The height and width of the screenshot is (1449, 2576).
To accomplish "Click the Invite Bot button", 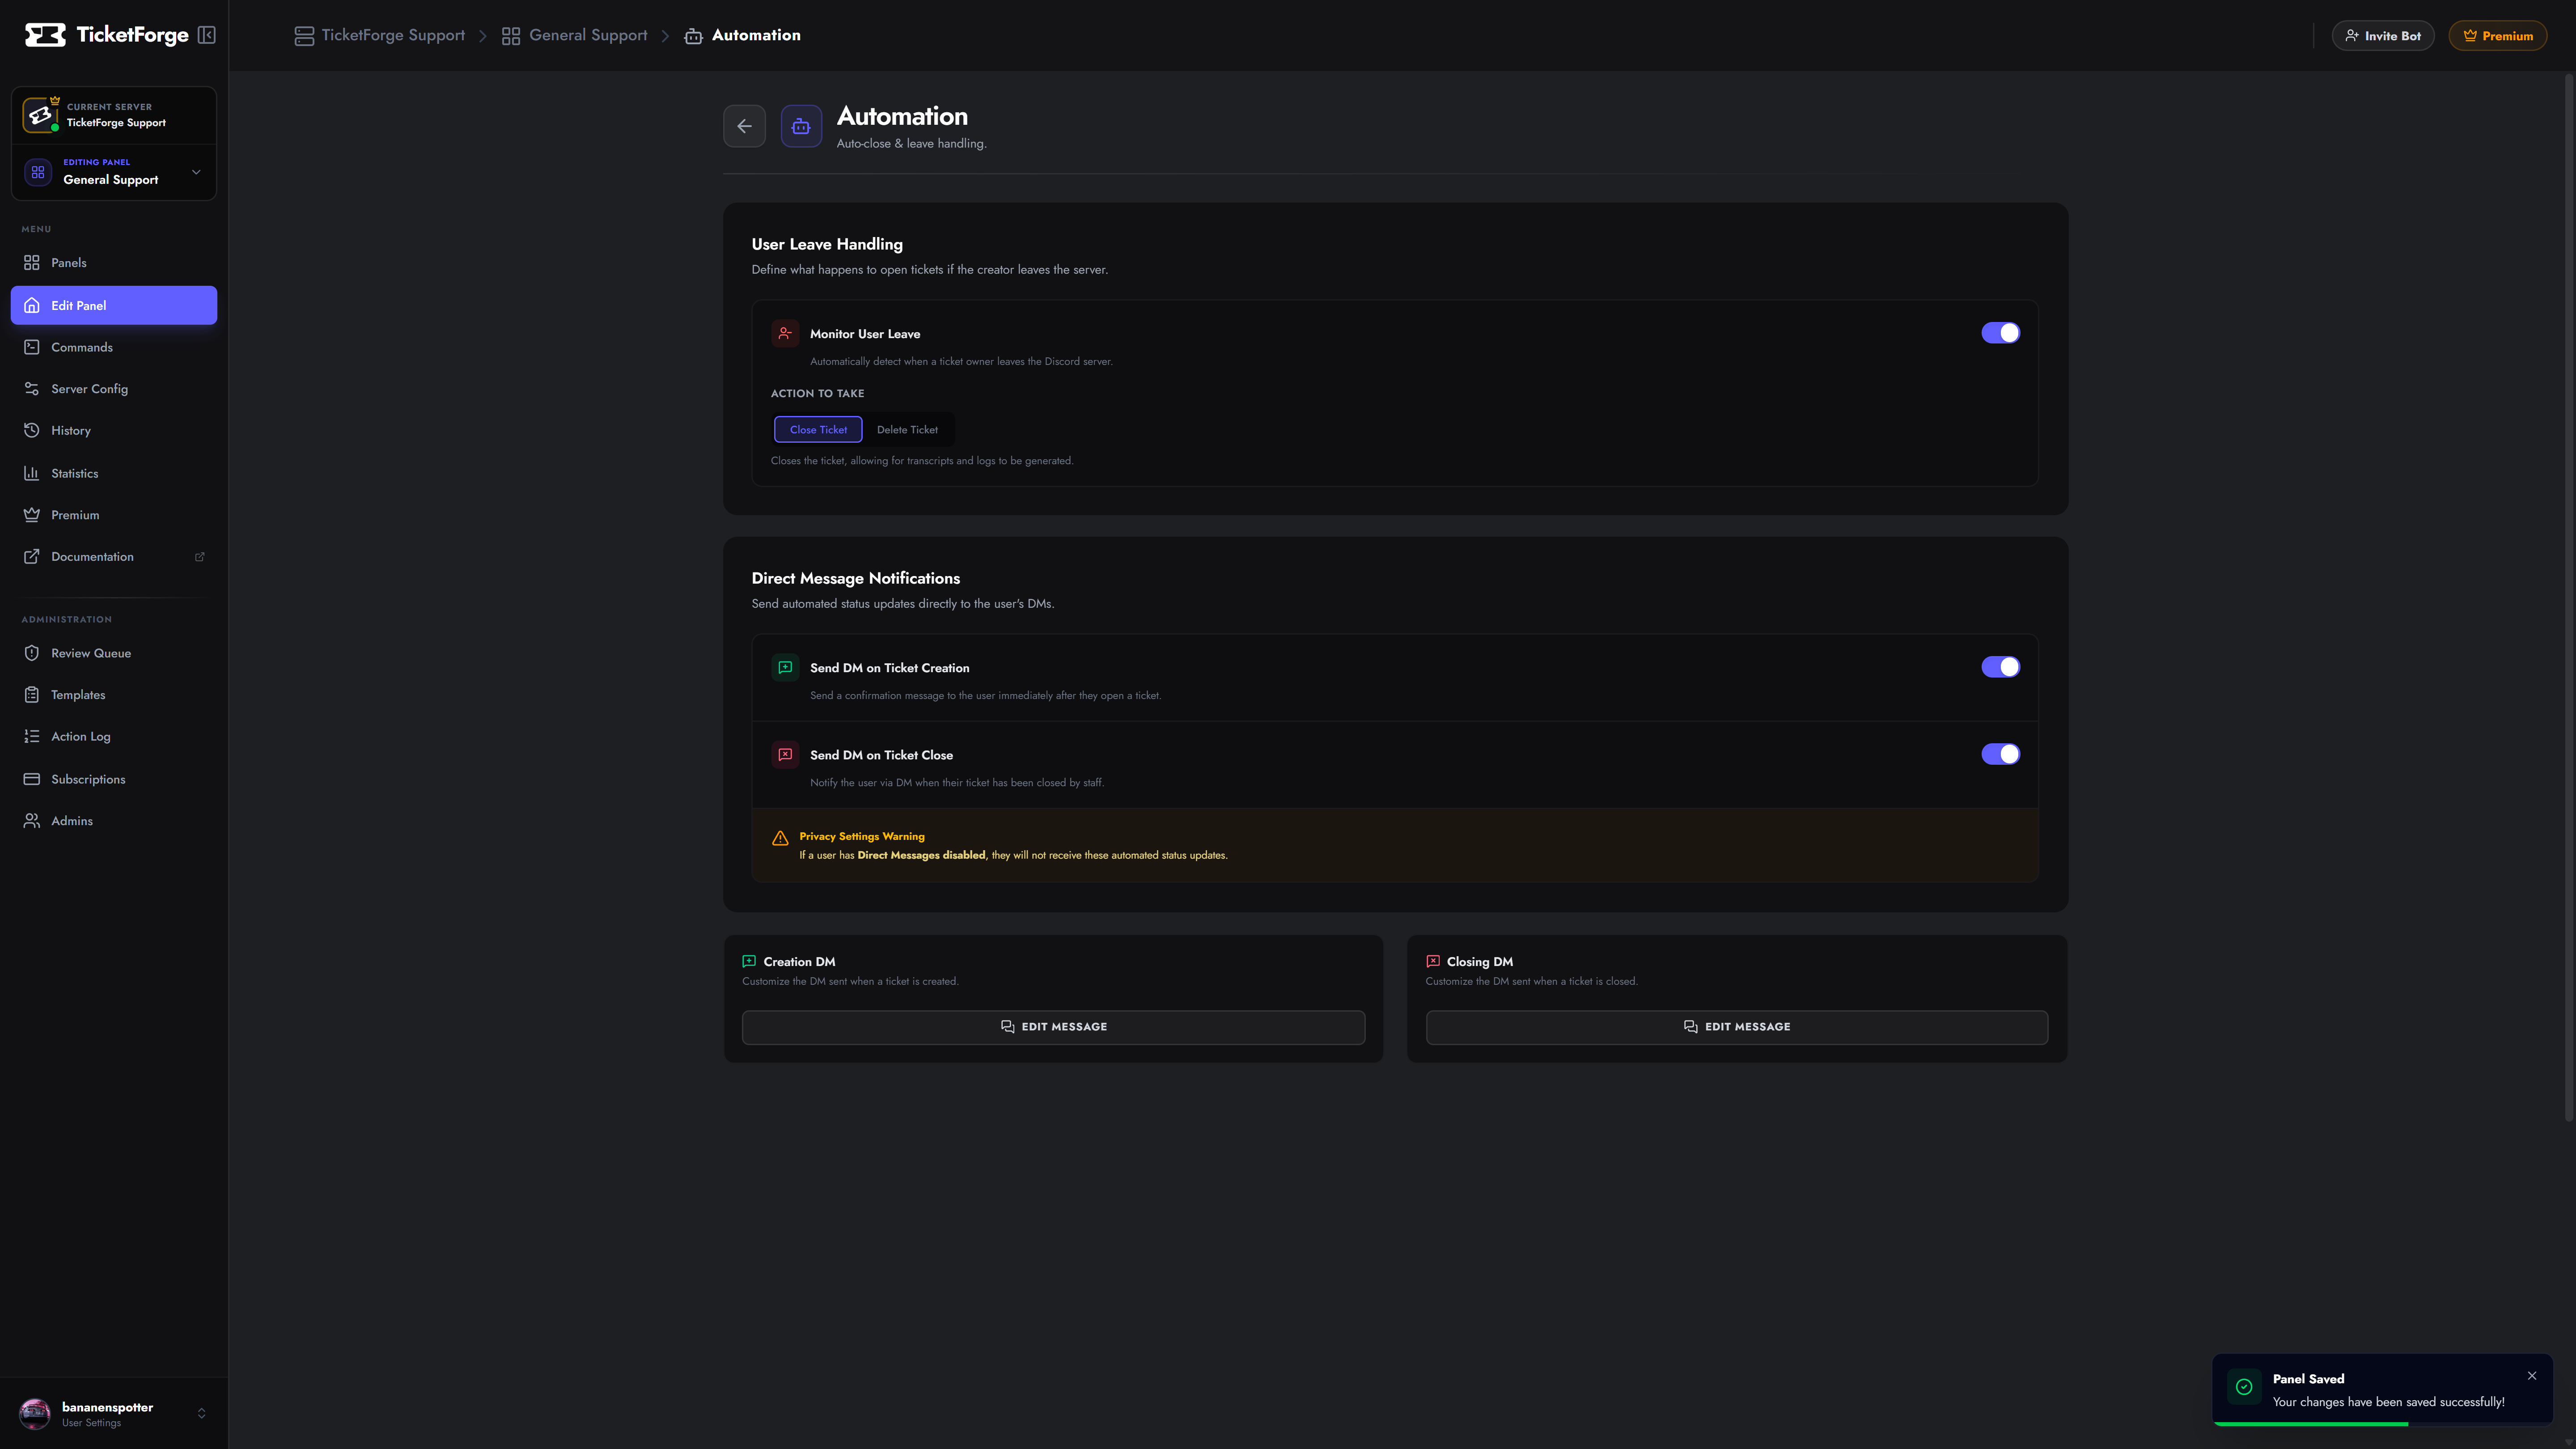I will point(2383,36).
